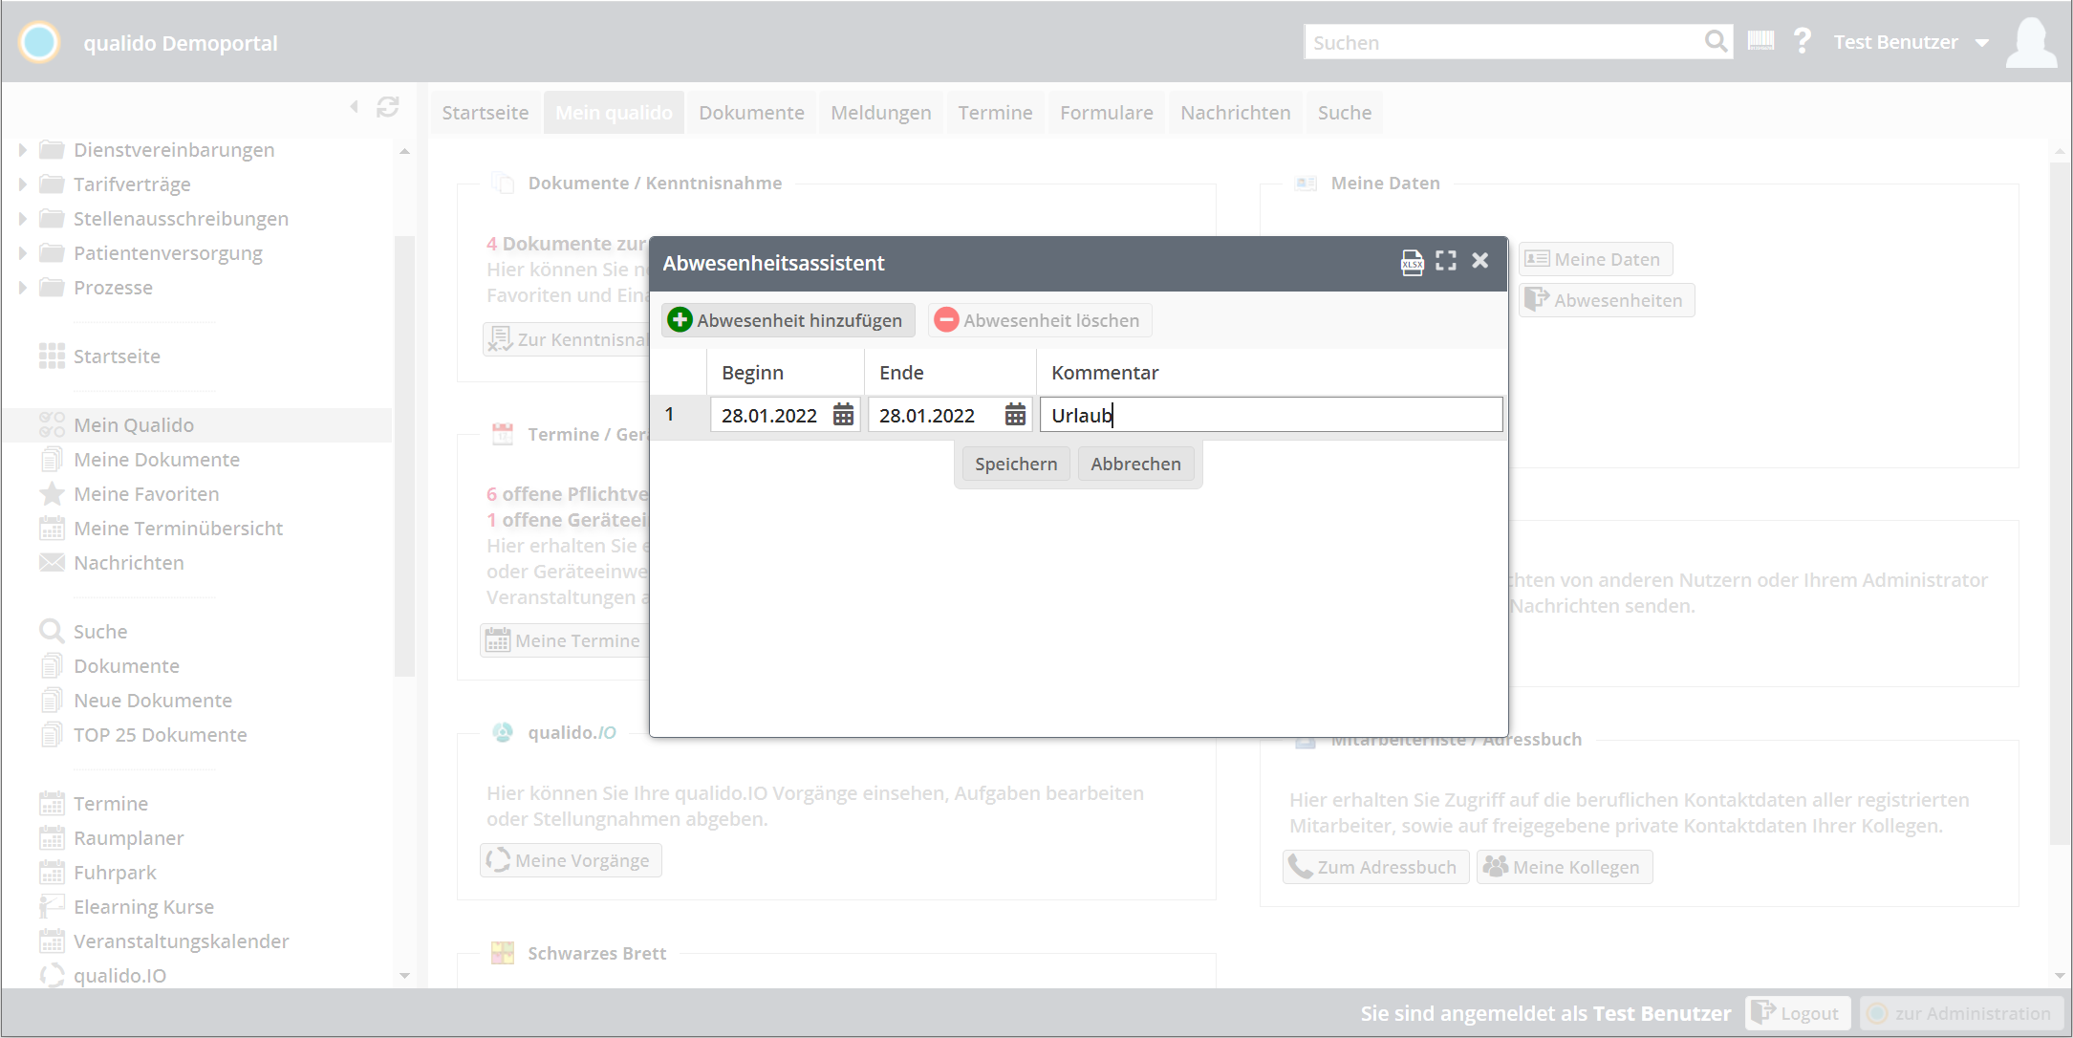Expand the Tarifverträge folder
This screenshot has width=2073, height=1038.
click(22, 184)
